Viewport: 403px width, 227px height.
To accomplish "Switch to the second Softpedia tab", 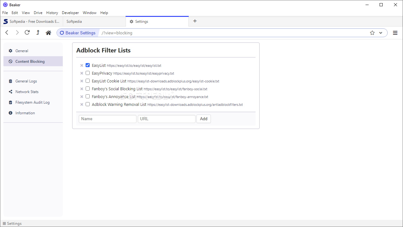I will (x=94, y=22).
